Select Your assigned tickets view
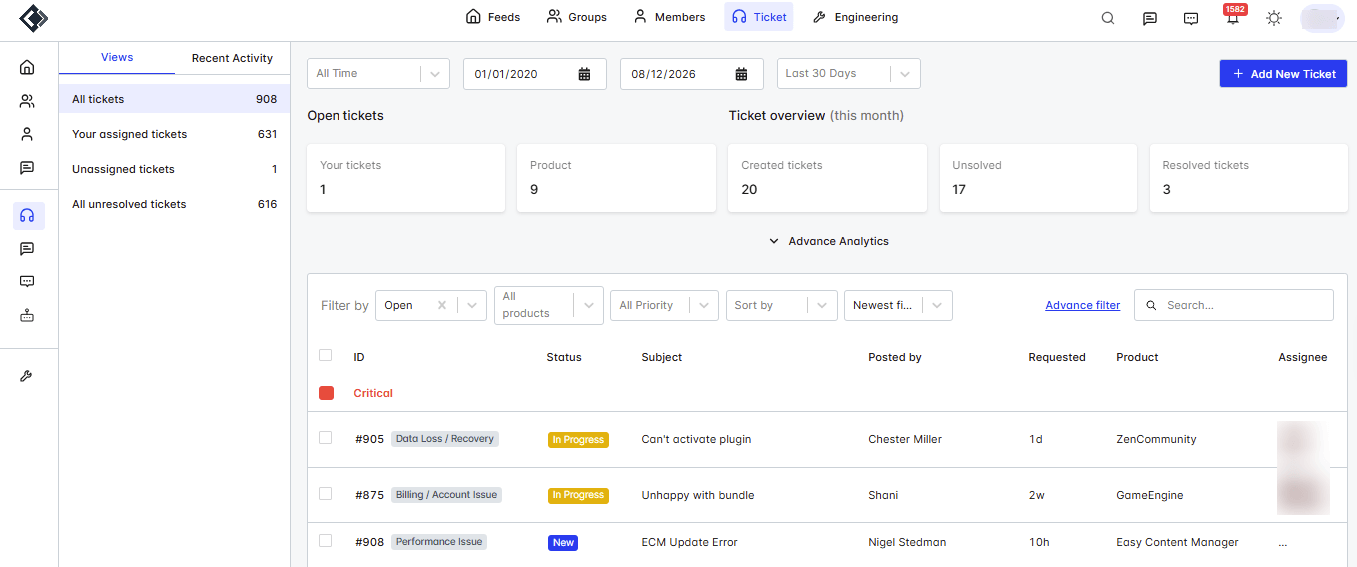 (175, 134)
